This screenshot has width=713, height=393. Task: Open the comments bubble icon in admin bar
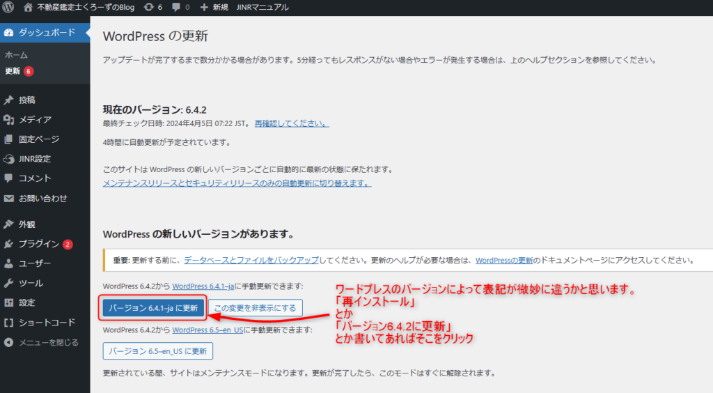click(x=176, y=7)
